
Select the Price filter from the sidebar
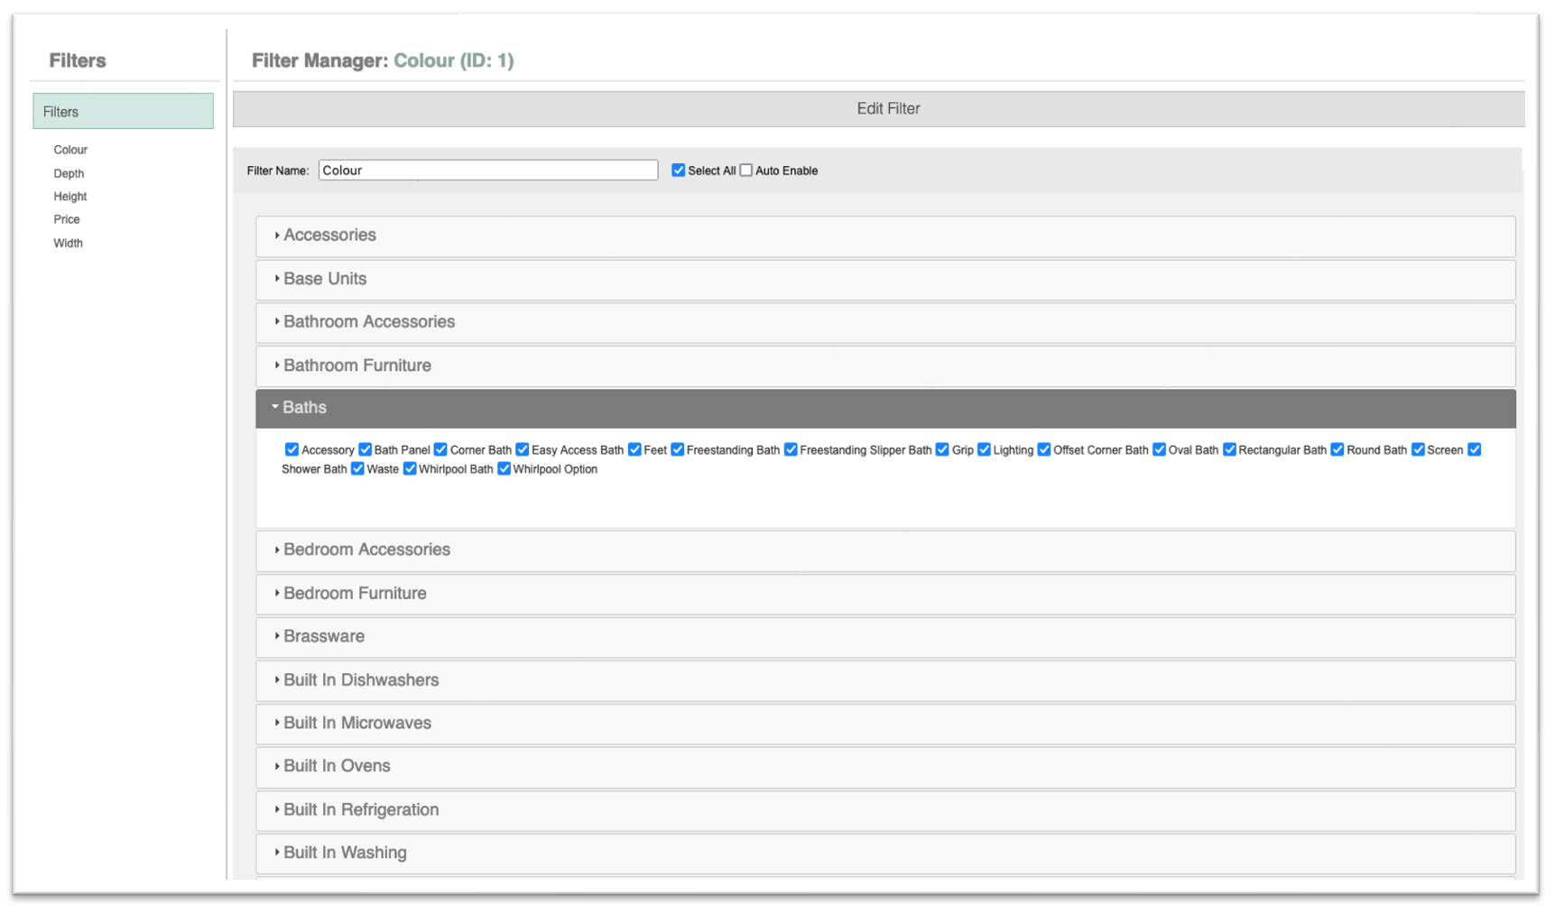(67, 219)
